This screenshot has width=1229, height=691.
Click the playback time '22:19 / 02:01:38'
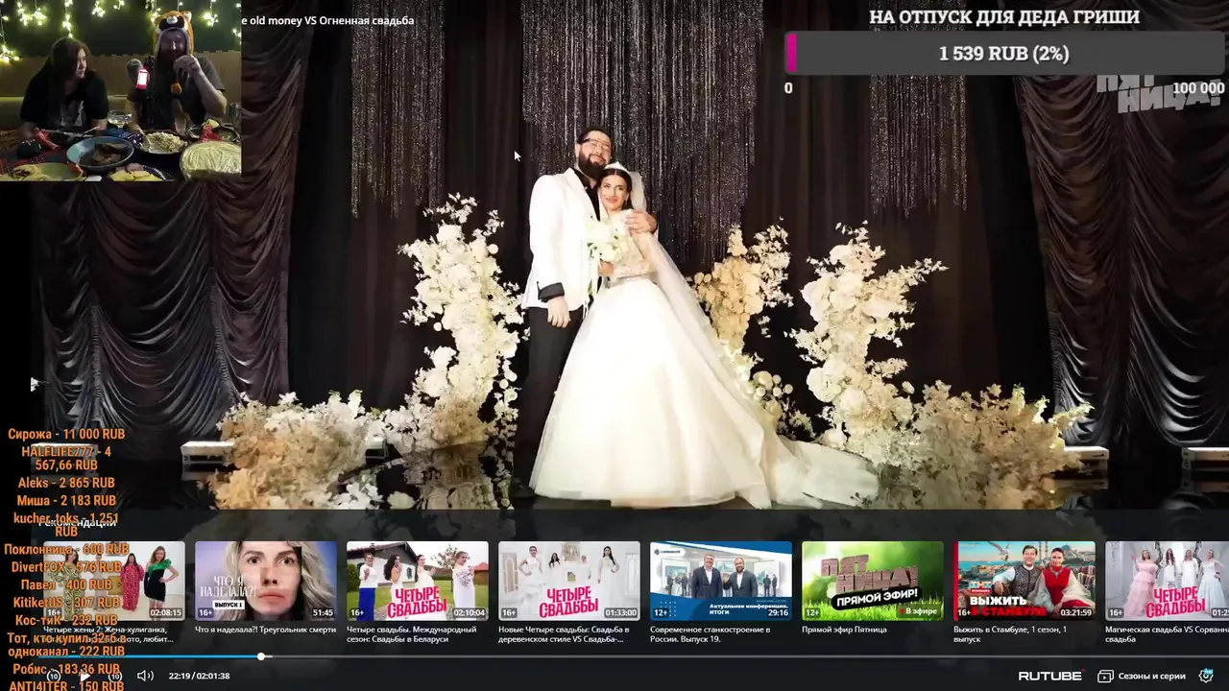point(199,676)
